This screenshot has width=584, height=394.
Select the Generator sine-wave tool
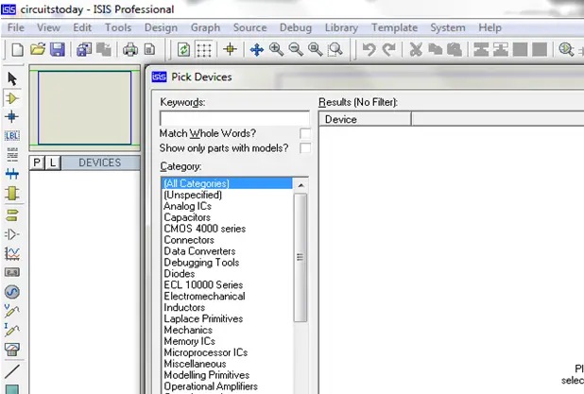point(12,292)
